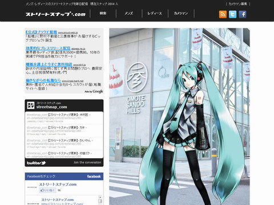Screen dimensions: 274x205
Task: Click the URL next to プラウド船橋 ad
Action: point(68,32)
